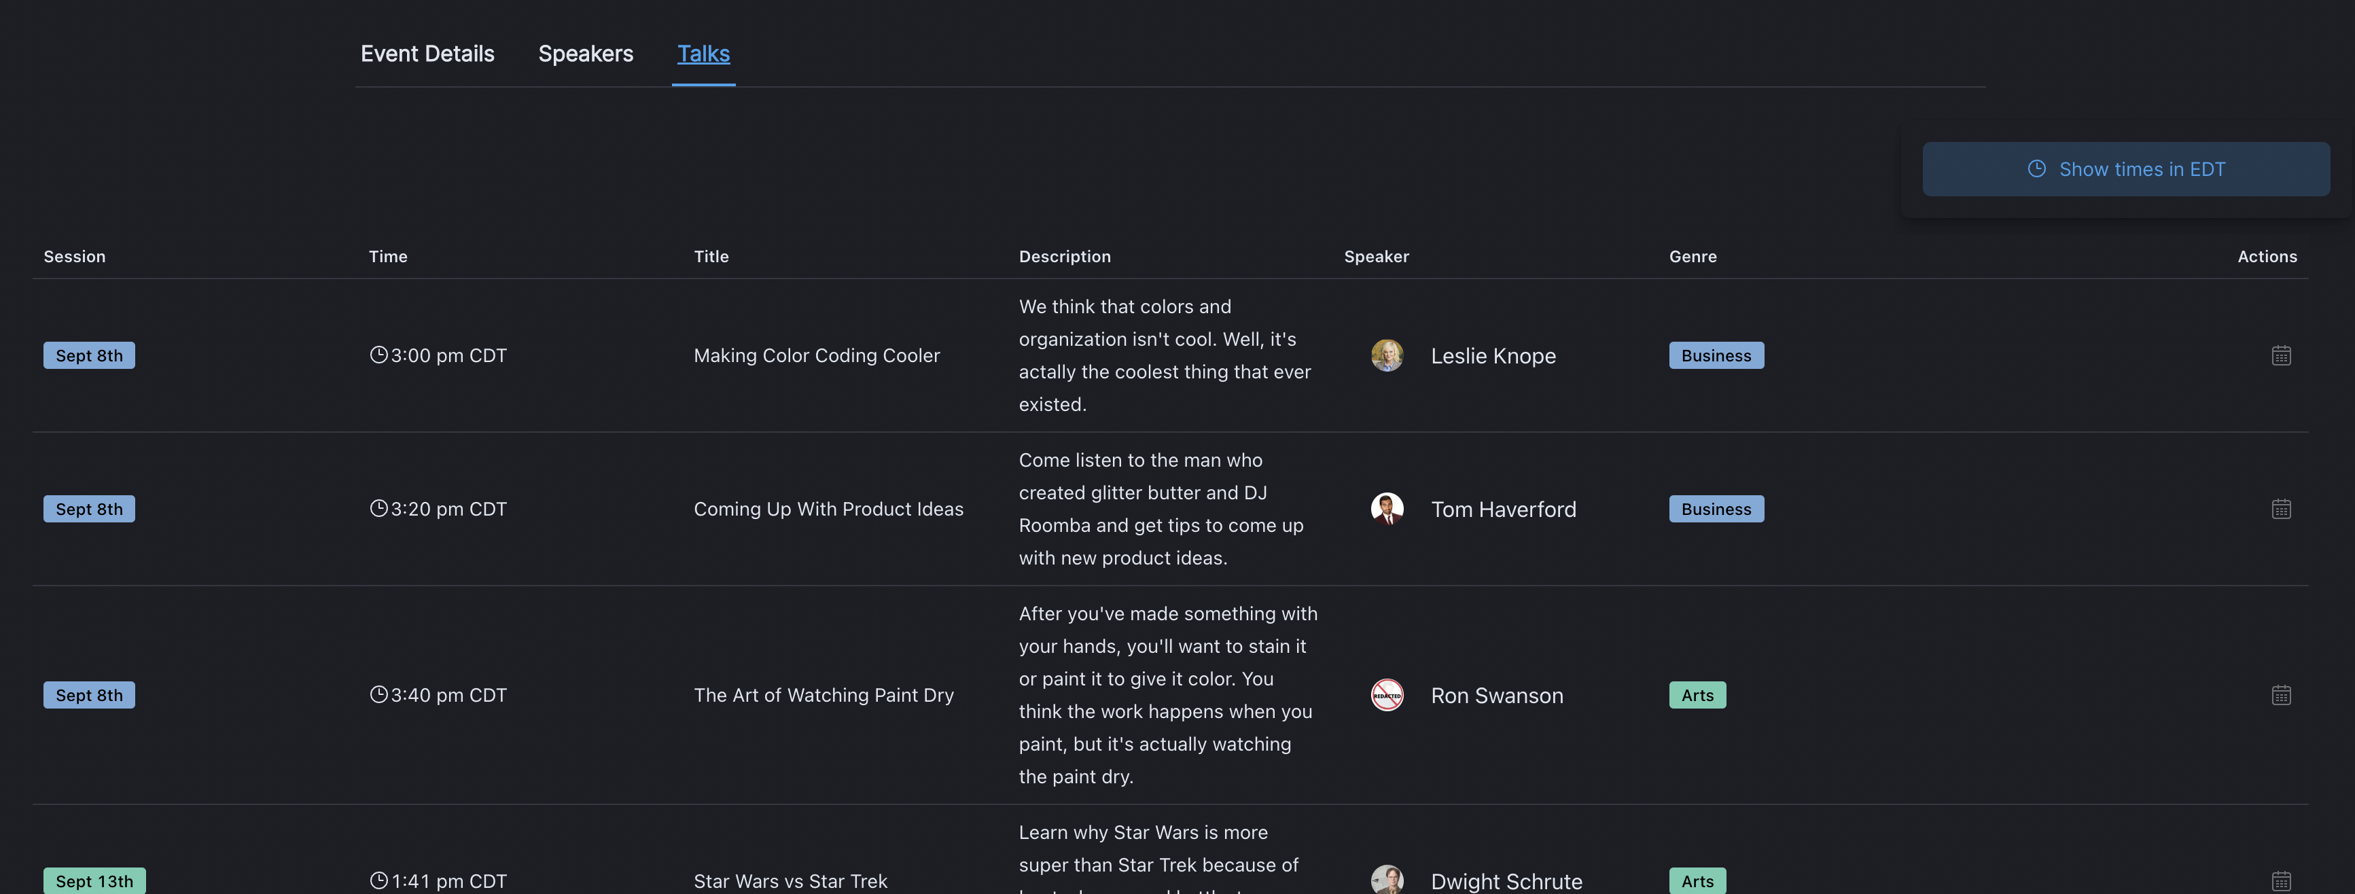Click the clock icon beside 3:40 pm CDT
Screen dimensions: 2355x894
[378, 695]
